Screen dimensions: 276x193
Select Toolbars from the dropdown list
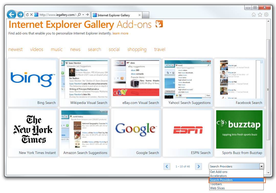coord(236,184)
